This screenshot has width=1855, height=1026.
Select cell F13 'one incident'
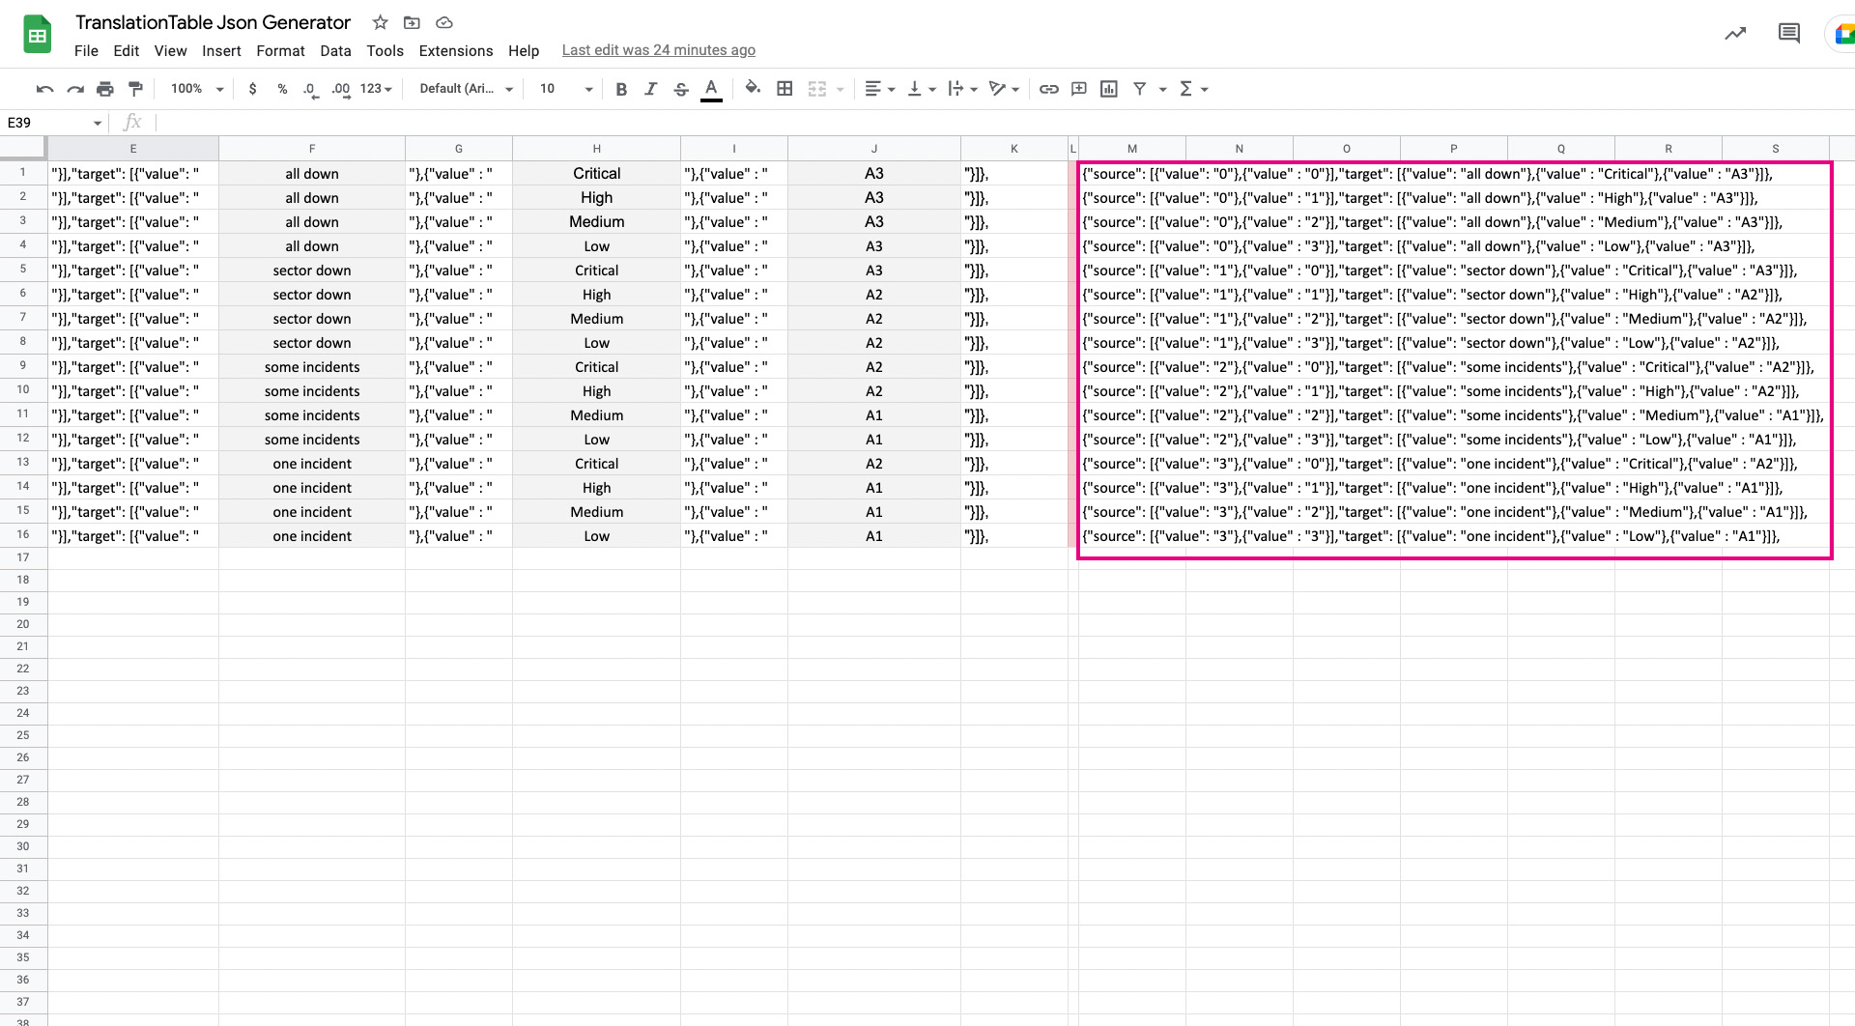[312, 464]
